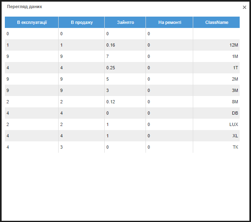Select the 1T row class cell

(x=235, y=68)
